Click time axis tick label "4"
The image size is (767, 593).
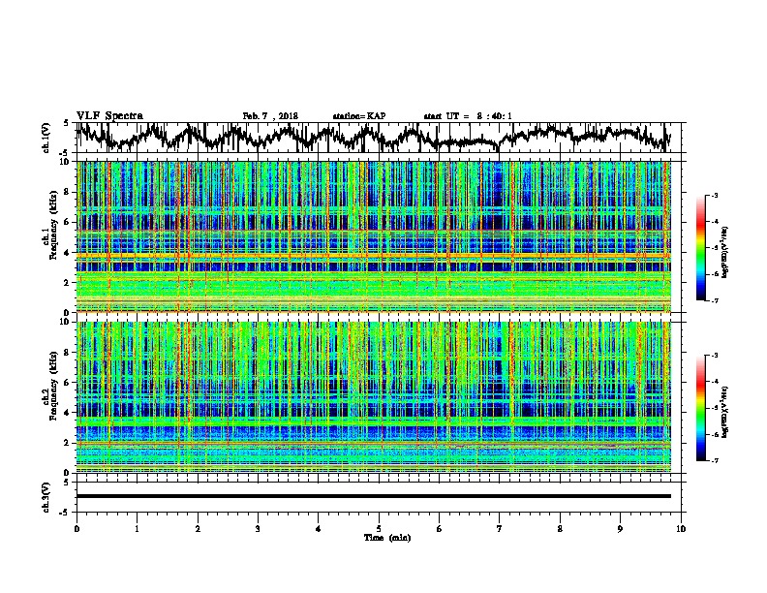[x=319, y=529]
